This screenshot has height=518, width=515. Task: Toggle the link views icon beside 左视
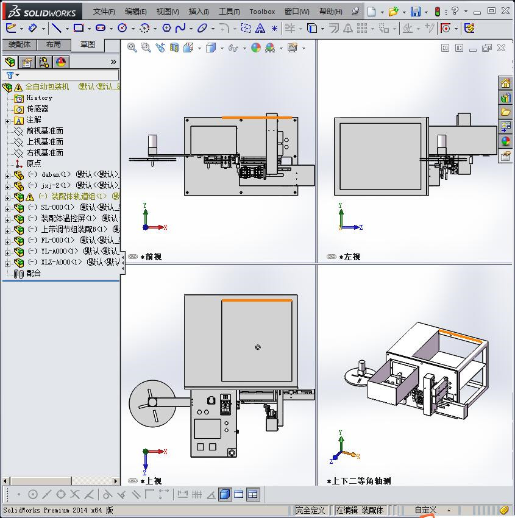[x=332, y=257]
